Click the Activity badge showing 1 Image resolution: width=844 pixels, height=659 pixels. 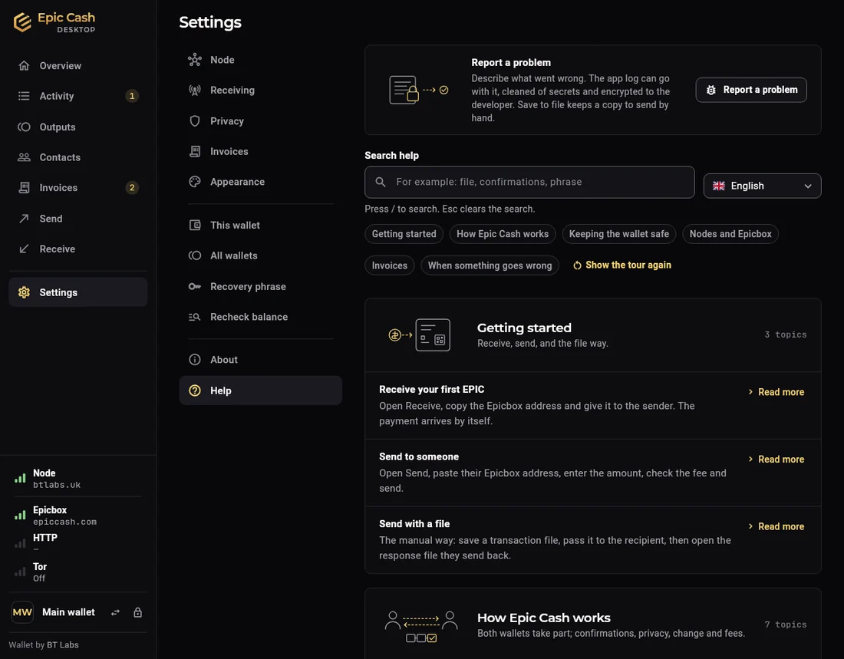(132, 96)
